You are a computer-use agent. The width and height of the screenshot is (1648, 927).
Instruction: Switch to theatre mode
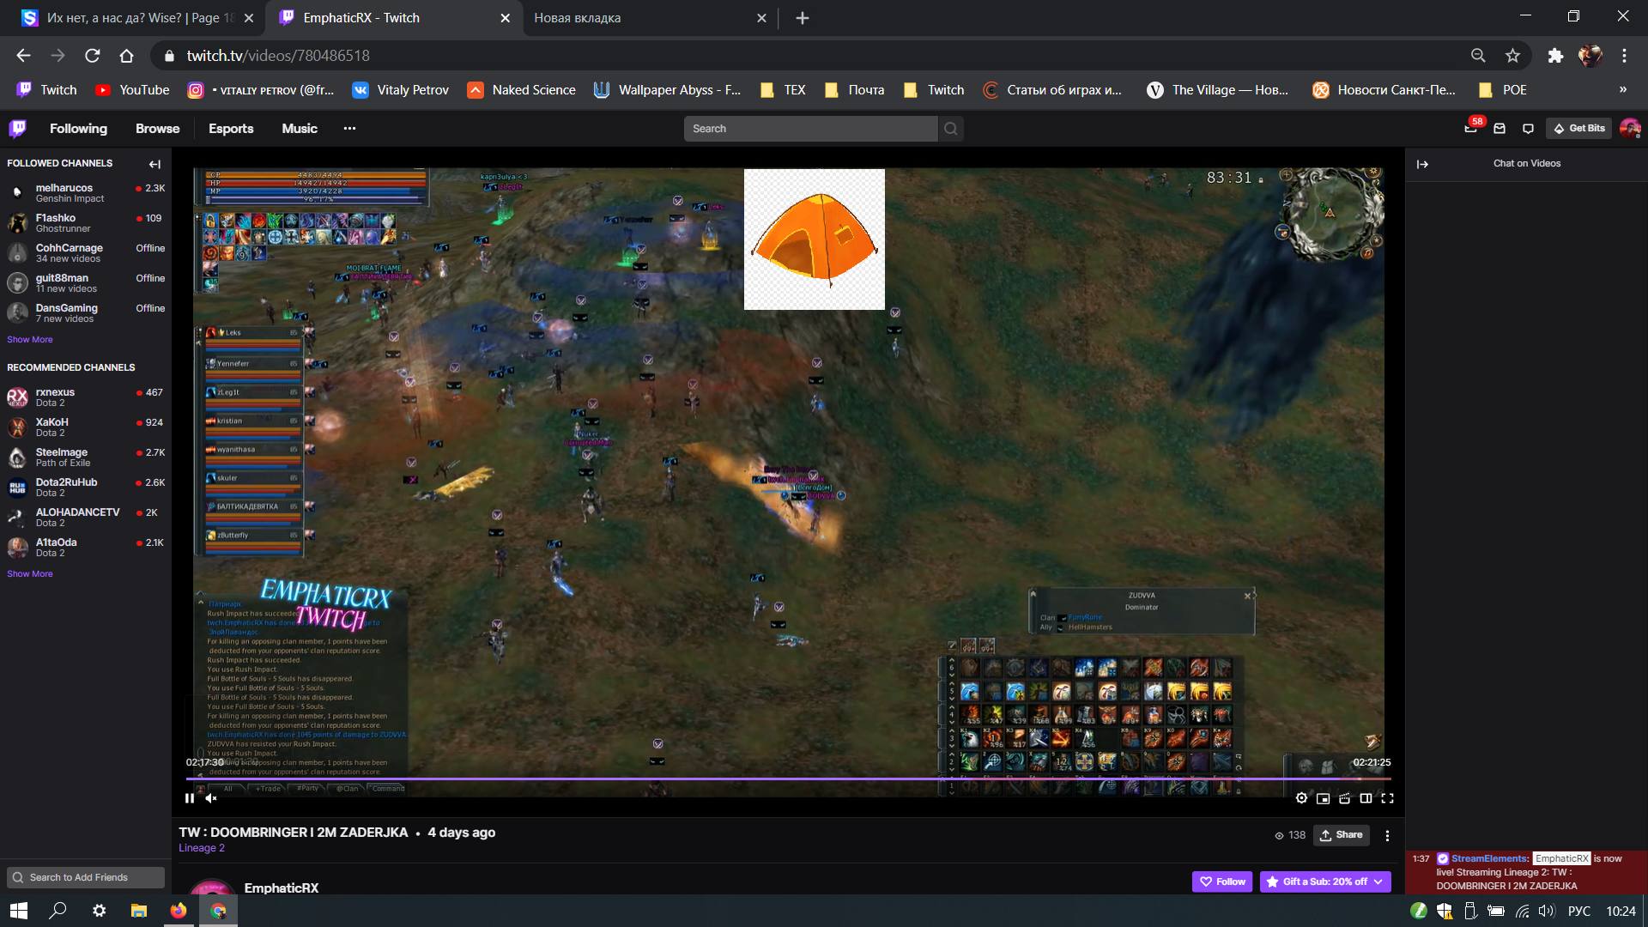(x=1366, y=798)
